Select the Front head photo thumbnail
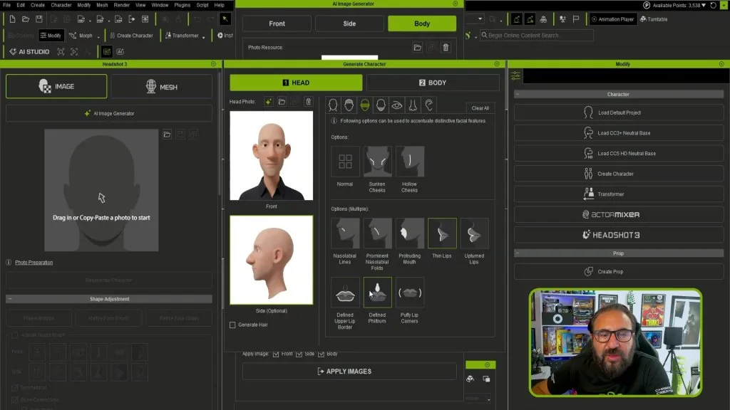 272,156
